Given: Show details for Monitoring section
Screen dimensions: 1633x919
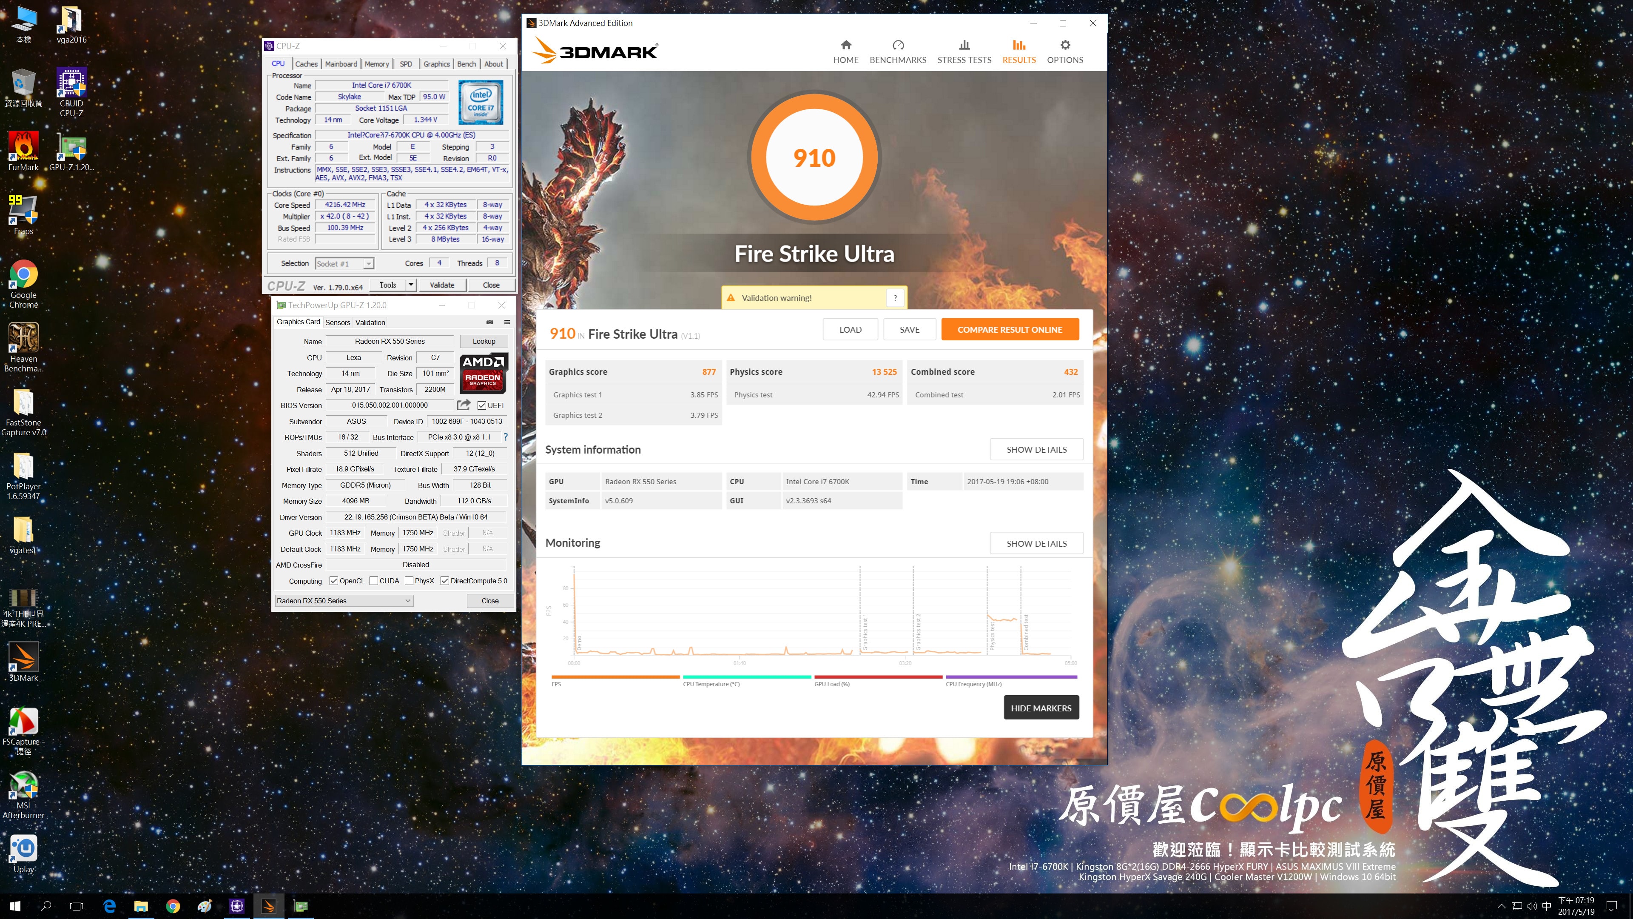Looking at the screenshot, I should (1036, 543).
